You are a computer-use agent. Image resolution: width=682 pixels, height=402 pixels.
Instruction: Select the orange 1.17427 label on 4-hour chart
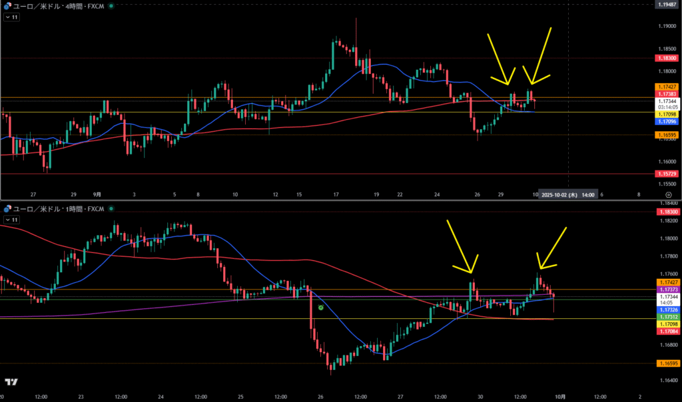(x=667, y=87)
